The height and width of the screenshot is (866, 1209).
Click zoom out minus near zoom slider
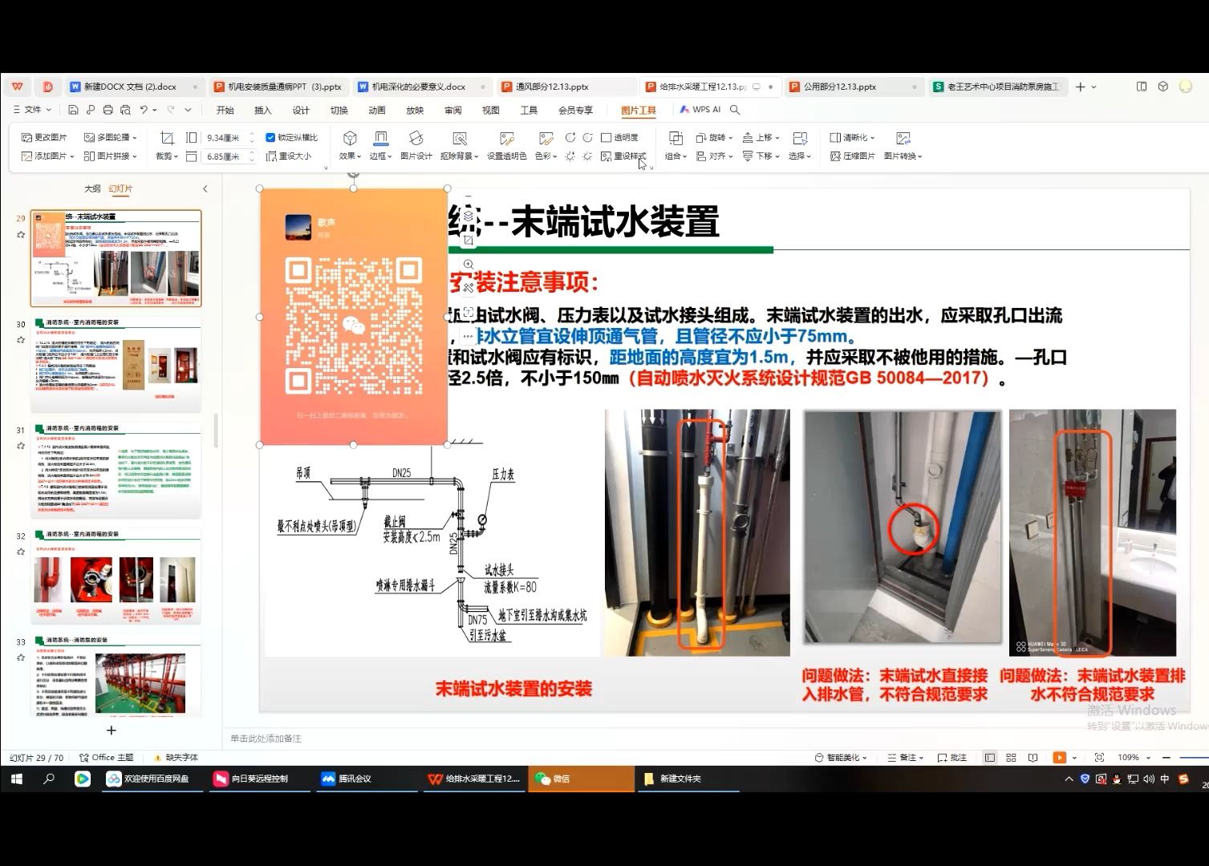[1166, 757]
